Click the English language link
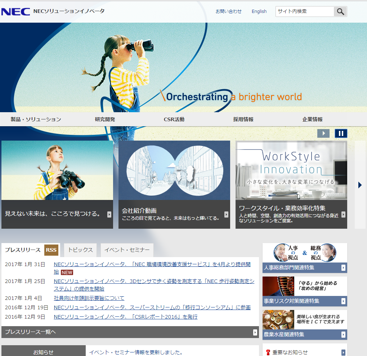 259,12
